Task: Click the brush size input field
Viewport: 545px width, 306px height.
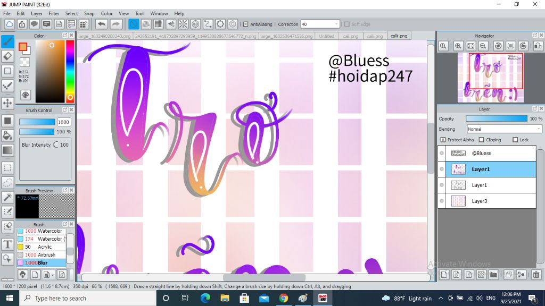Action: (64, 122)
